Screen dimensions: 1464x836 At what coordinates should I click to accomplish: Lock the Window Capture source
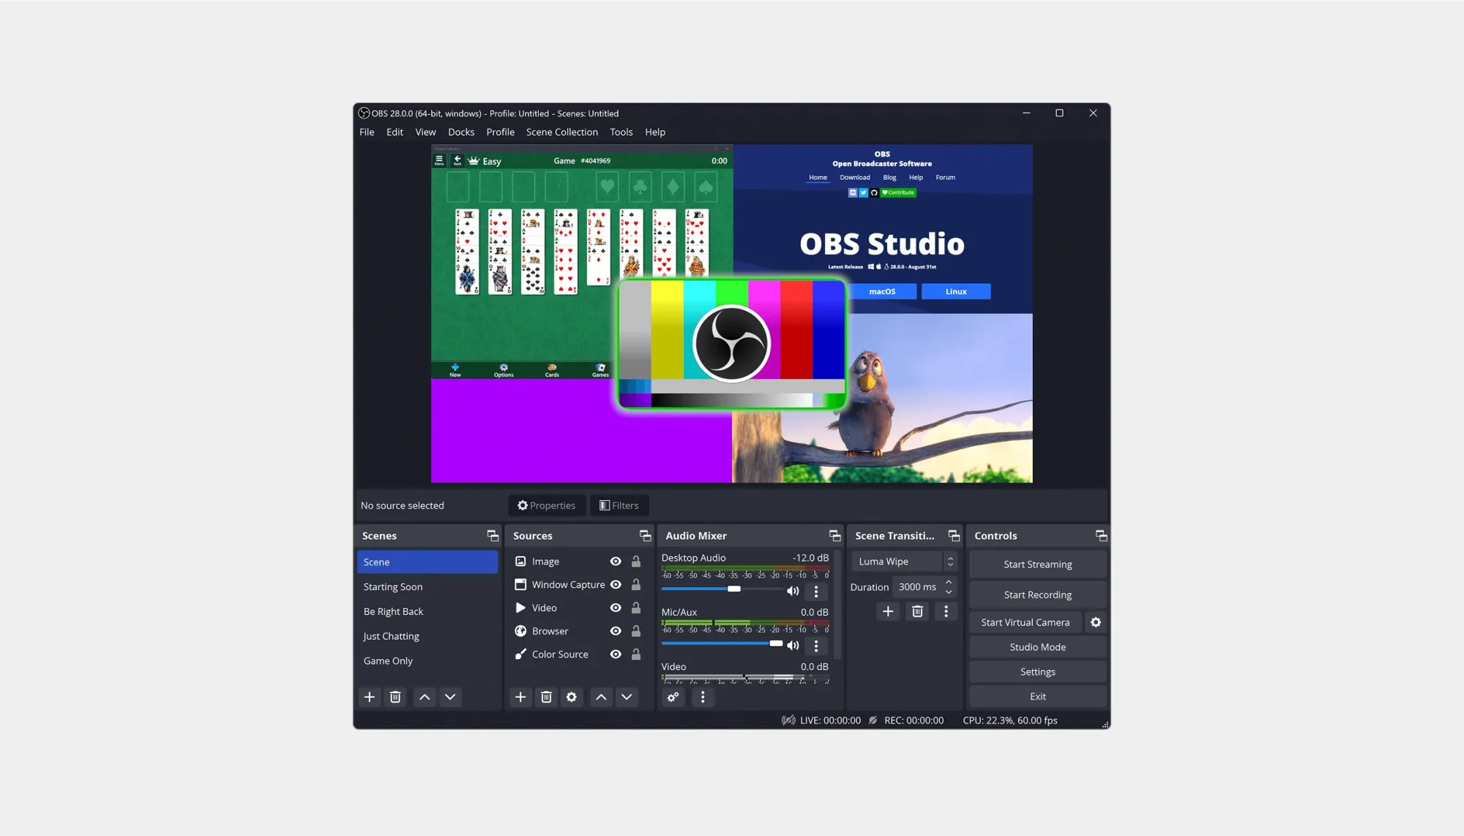[635, 584]
